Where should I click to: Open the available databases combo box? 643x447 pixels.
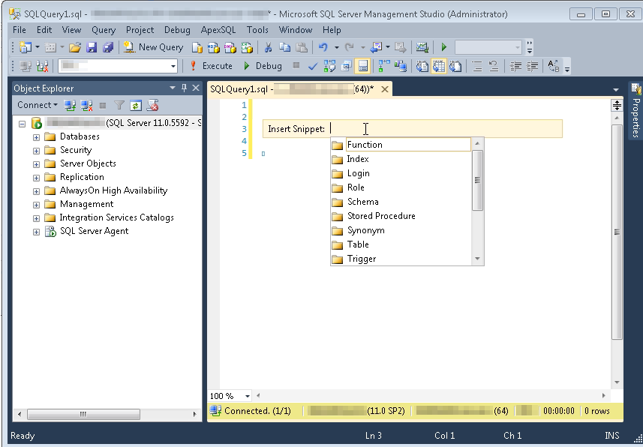173,66
